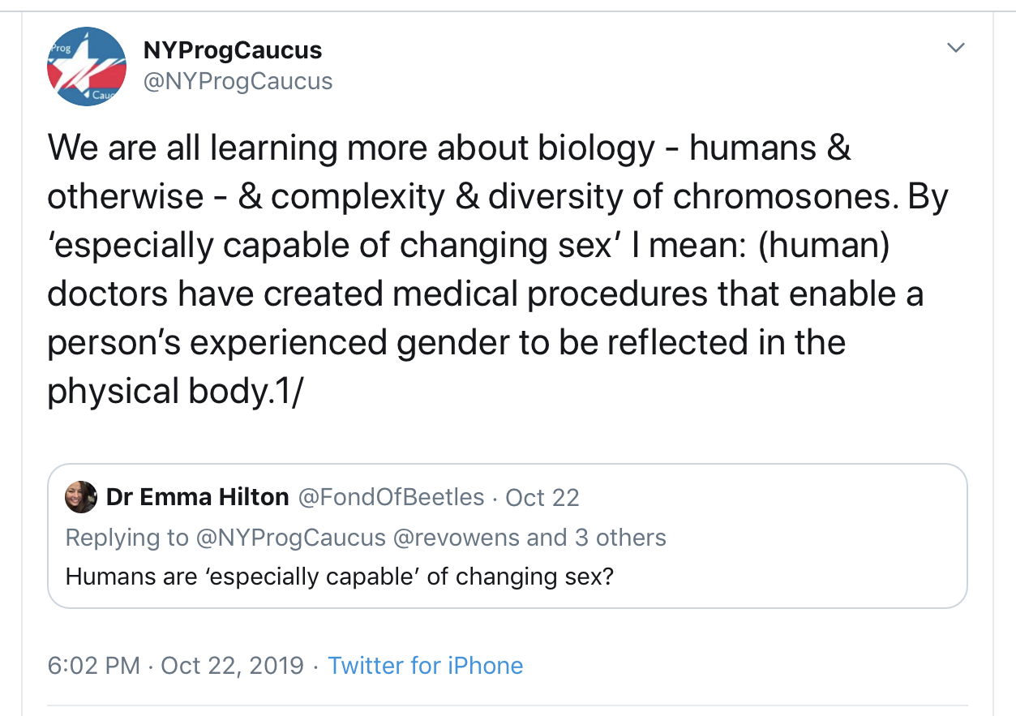Image resolution: width=1016 pixels, height=716 pixels.
Task: Click "3 others" in the reply line
Action: pos(619,537)
